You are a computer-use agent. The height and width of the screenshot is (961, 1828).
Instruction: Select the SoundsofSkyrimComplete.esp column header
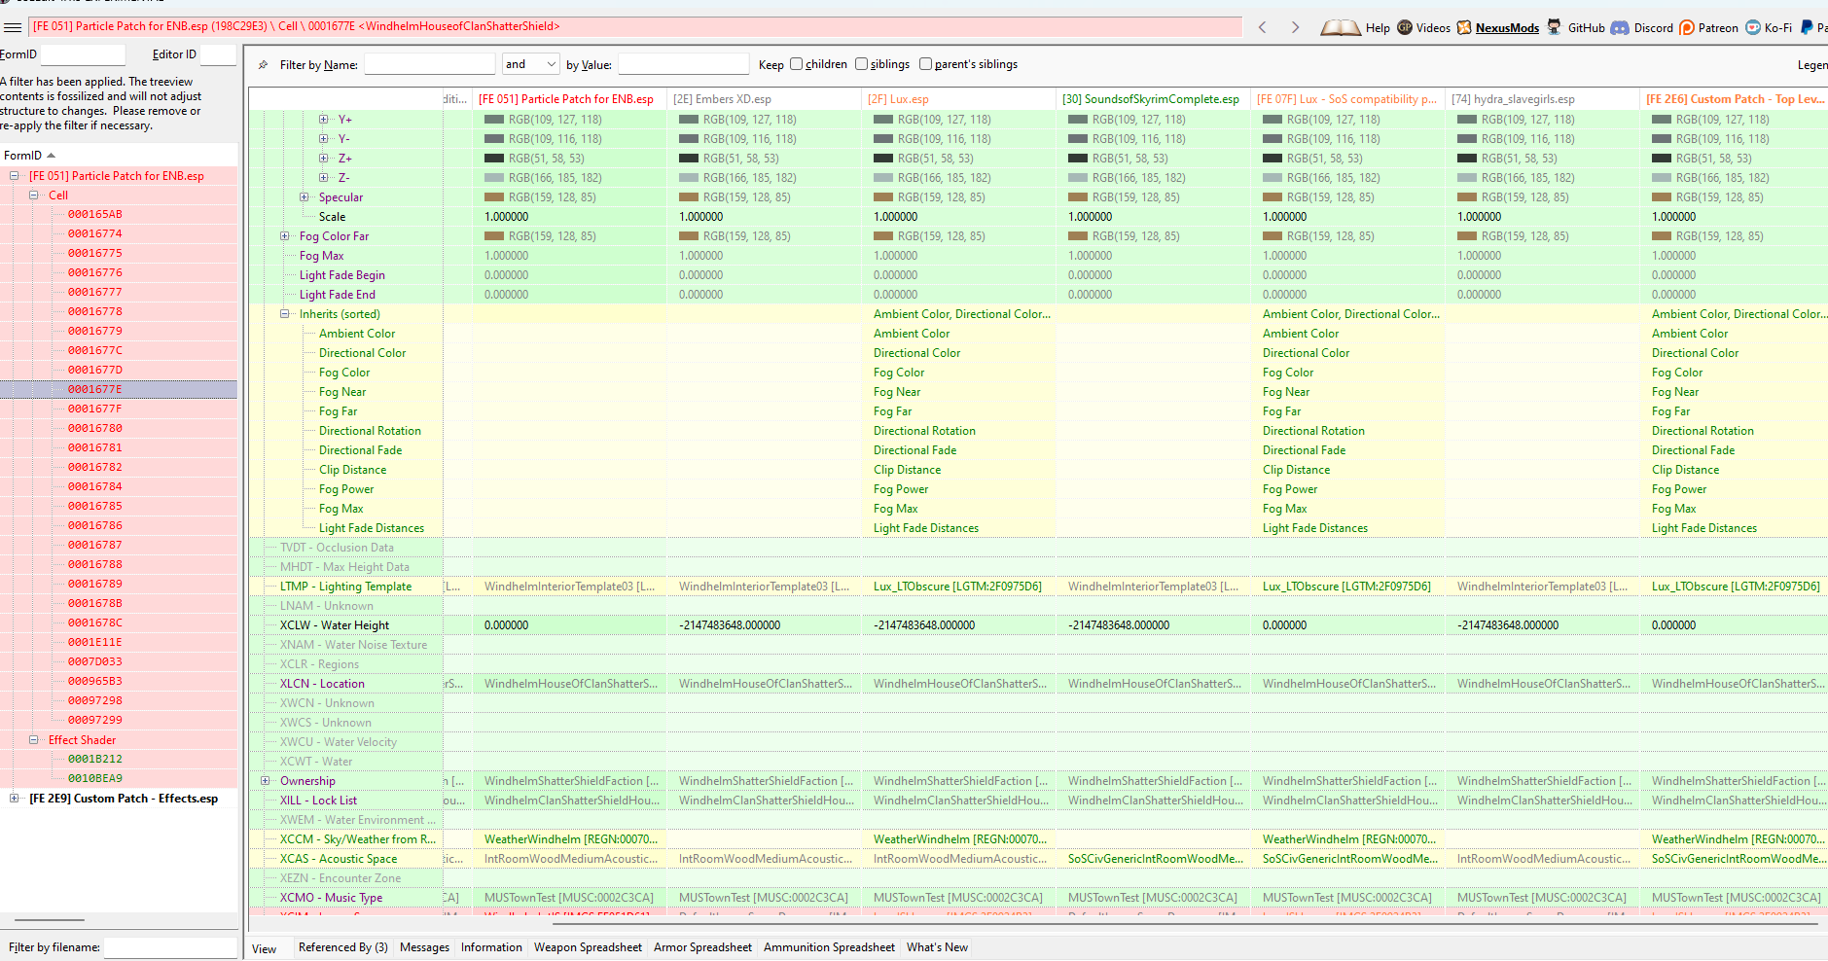[1153, 99]
